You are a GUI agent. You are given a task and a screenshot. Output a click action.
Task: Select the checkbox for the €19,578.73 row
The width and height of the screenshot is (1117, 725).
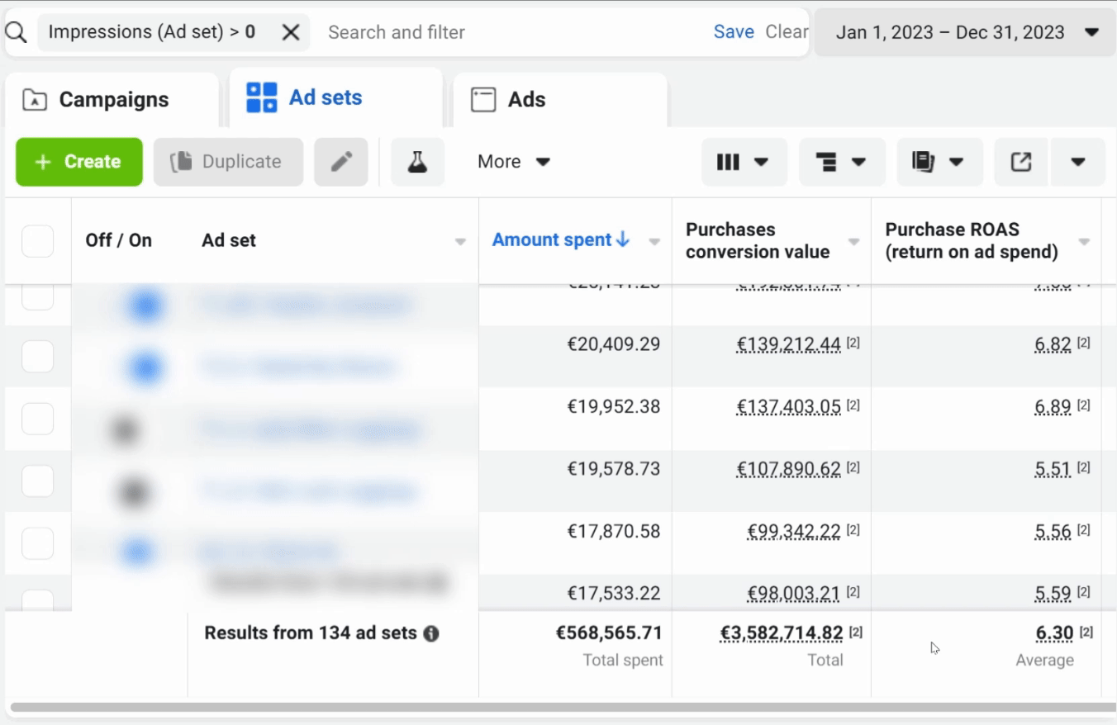tap(37, 481)
